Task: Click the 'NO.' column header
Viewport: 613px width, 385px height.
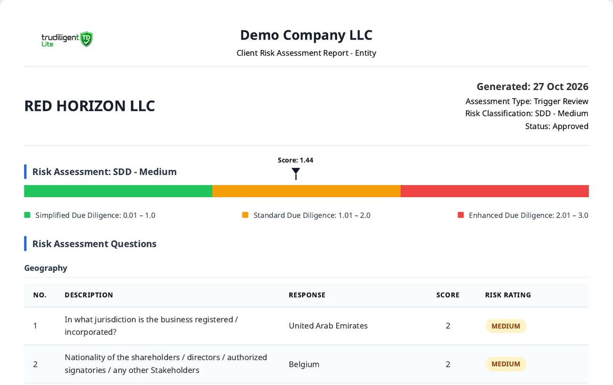Action: 40,295
